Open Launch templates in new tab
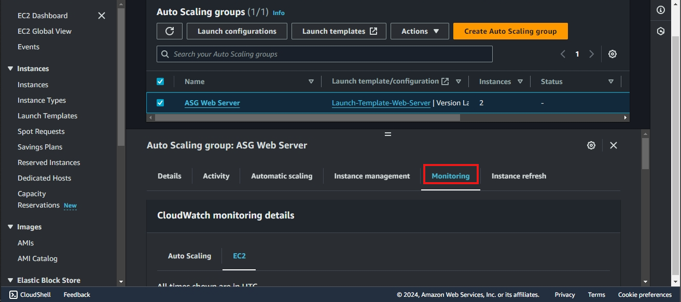This screenshot has height=302, width=681. pyautogui.click(x=339, y=31)
